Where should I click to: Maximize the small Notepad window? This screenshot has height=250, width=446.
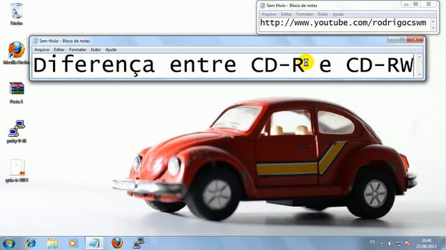click(415, 4)
